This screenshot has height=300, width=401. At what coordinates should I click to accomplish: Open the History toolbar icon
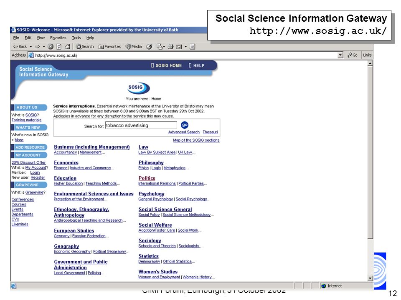(x=149, y=46)
